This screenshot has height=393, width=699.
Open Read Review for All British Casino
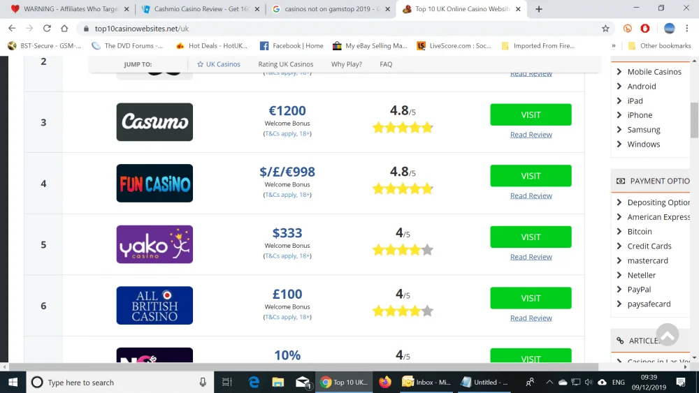point(531,318)
